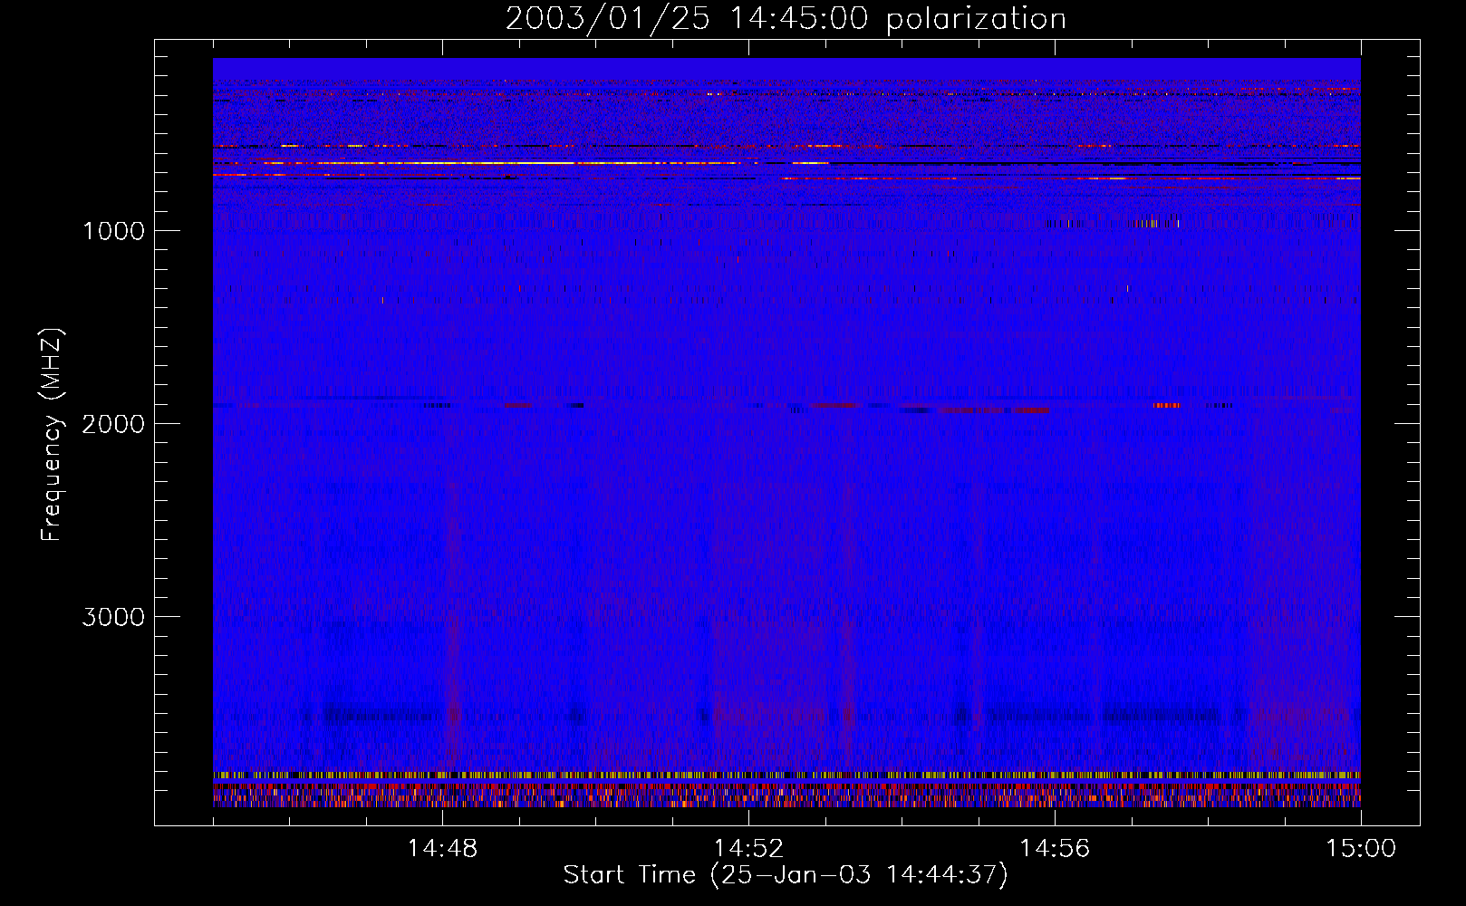Screen dimensions: 1466x906
Task: Click the 14:52 time tick label
Action: click(748, 849)
